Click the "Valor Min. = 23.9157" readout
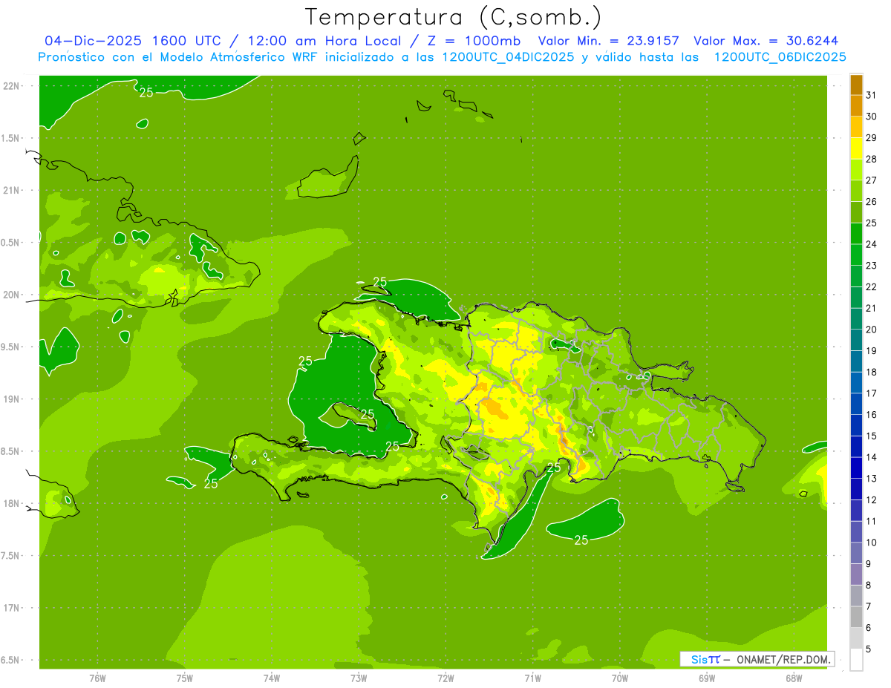The width and height of the screenshot is (891, 688). coord(608,41)
